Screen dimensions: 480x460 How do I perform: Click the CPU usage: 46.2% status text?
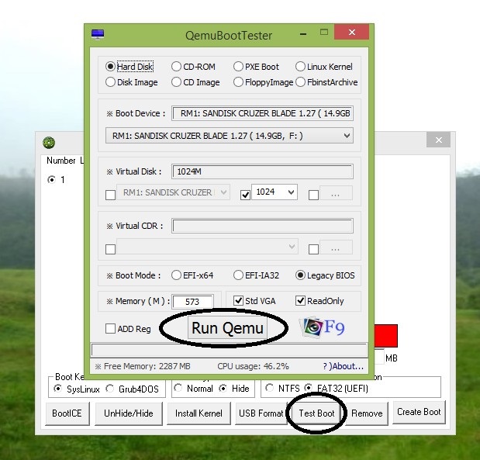(253, 366)
